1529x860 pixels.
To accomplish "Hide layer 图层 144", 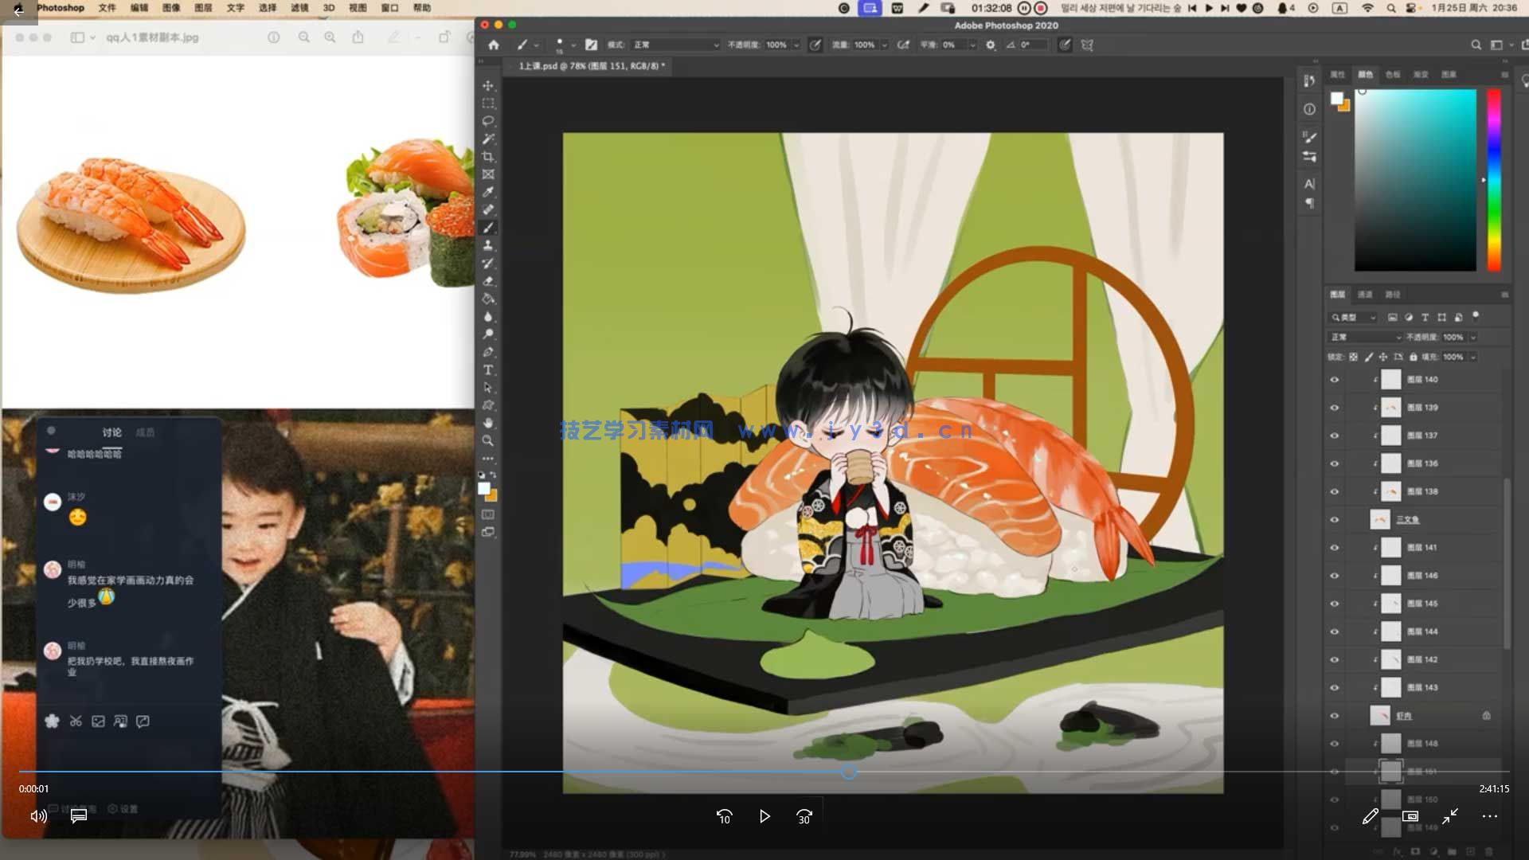I will click(1335, 631).
